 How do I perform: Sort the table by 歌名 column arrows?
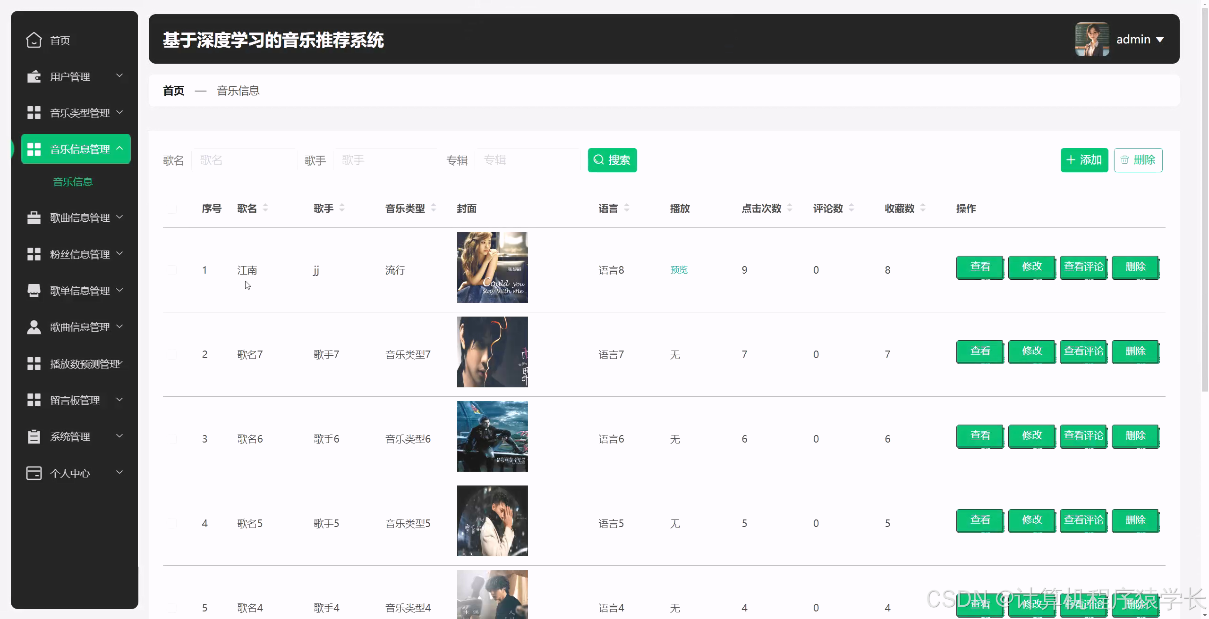tap(265, 208)
